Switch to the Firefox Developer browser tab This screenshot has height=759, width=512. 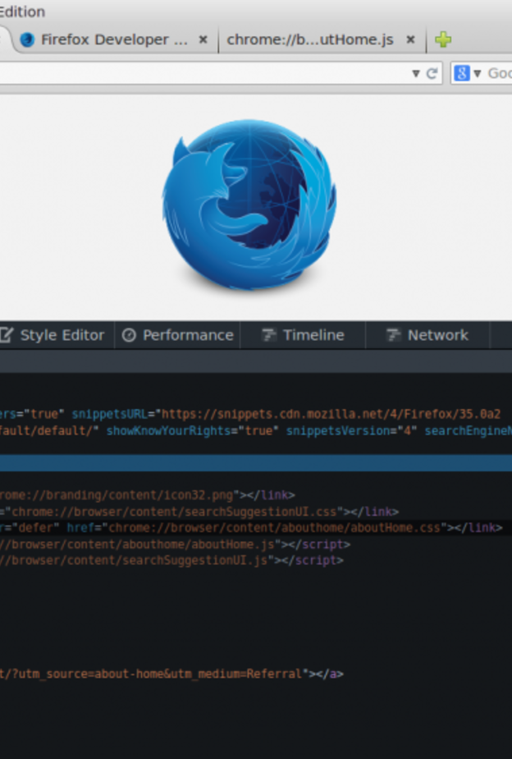[x=113, y=39]
